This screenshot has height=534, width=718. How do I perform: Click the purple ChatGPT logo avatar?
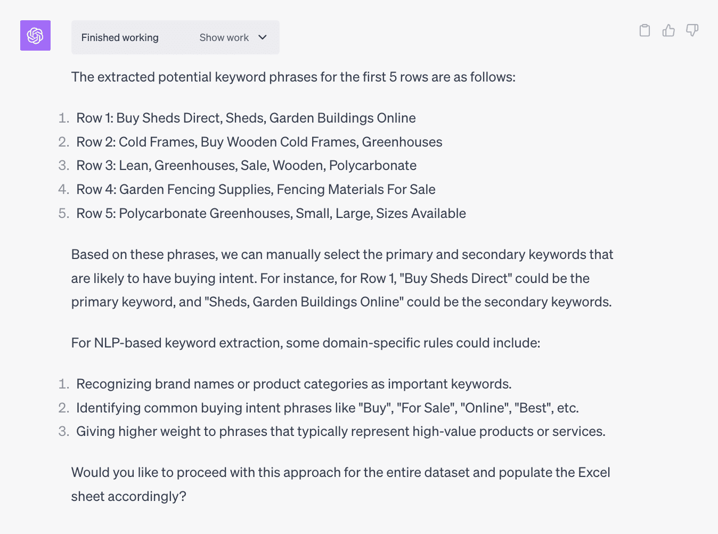pos(35,36)
